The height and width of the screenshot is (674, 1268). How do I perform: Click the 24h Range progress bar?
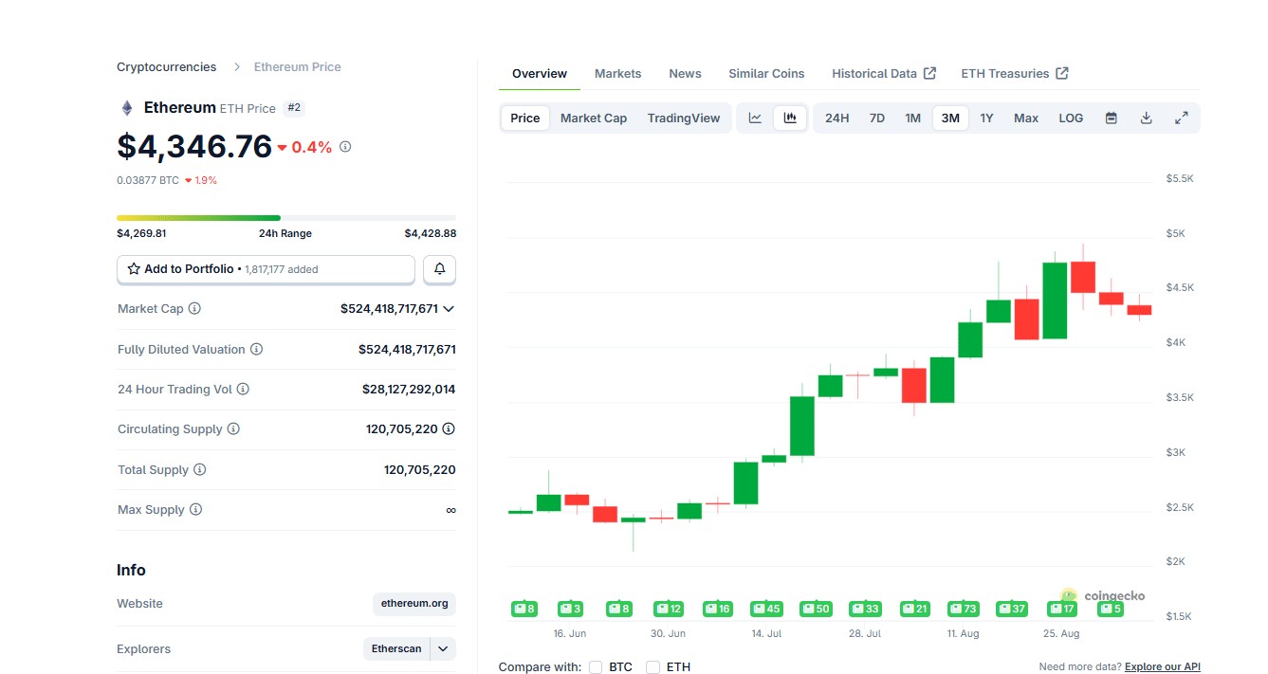coord(286,218)
